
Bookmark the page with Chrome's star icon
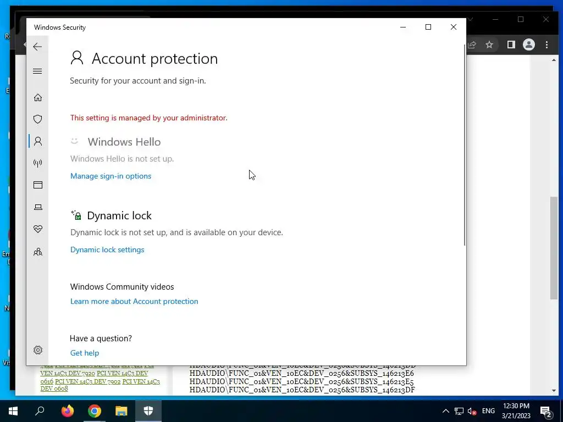pos(489,45)
